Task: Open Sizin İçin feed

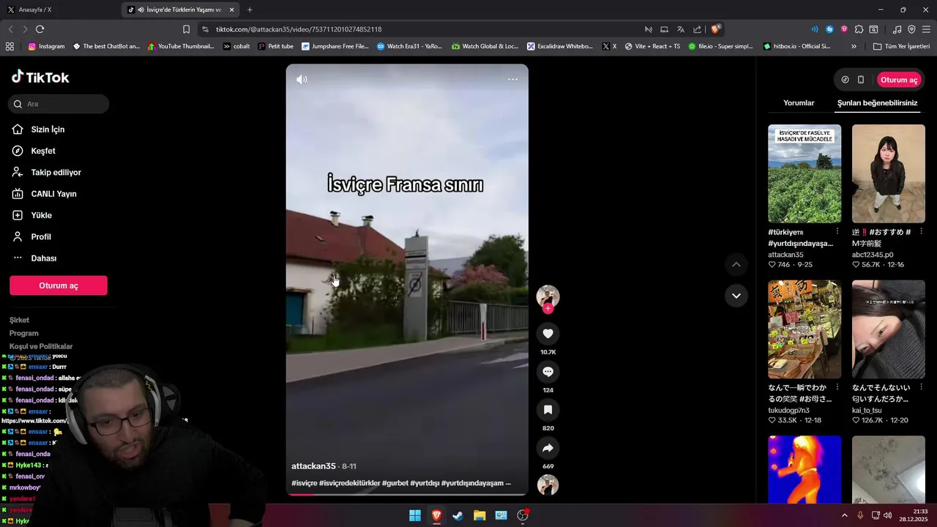Action: click(48, 130)
